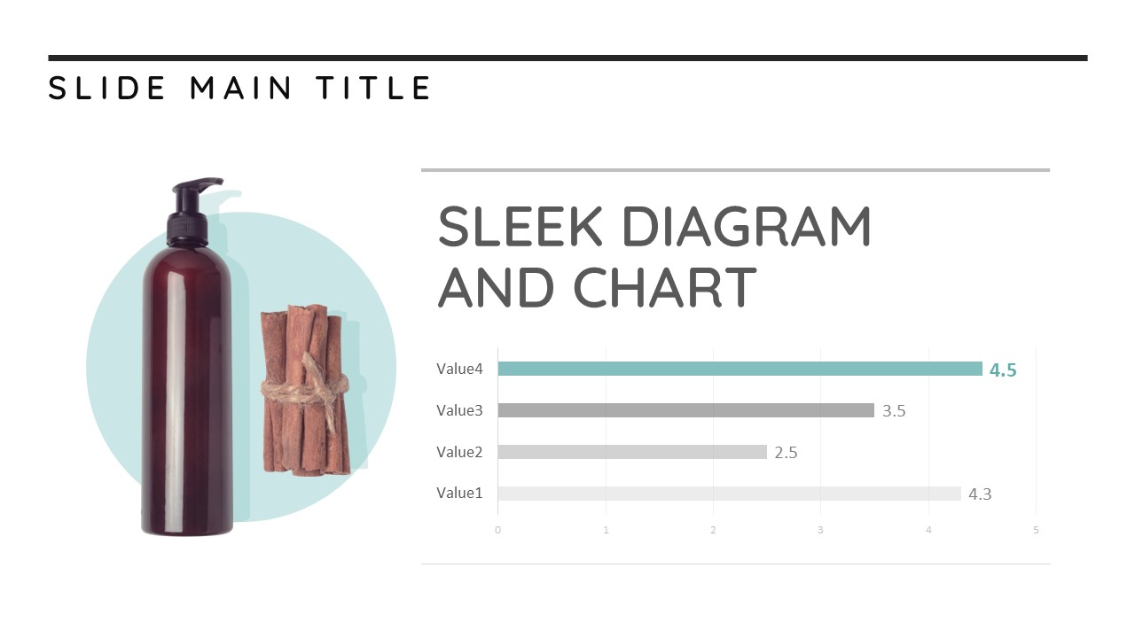The image size is (1135, 638).
Task: Click the thick black title divider line
Action: coord(567,58)
